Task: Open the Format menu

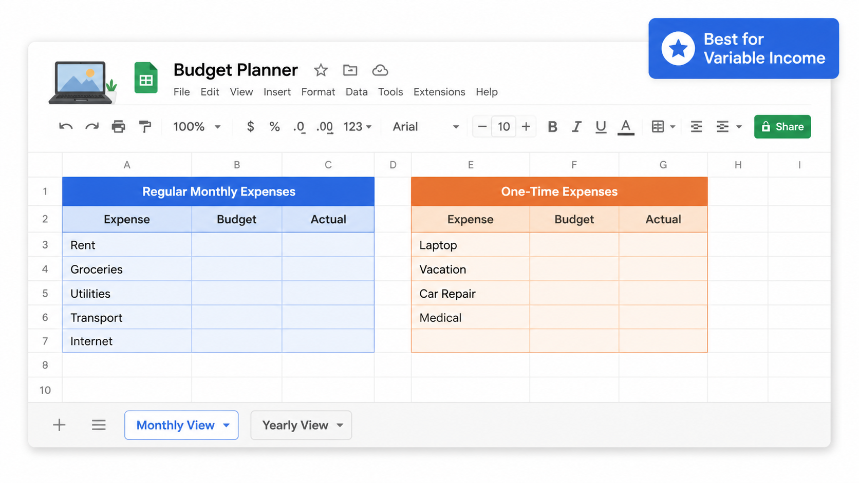Action: pyautogui.click(x=318, y=92)
